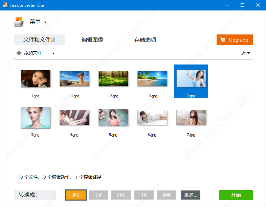Click the reaConverter printer logo icon
The image size is (266, 207).
coord(19,22)
